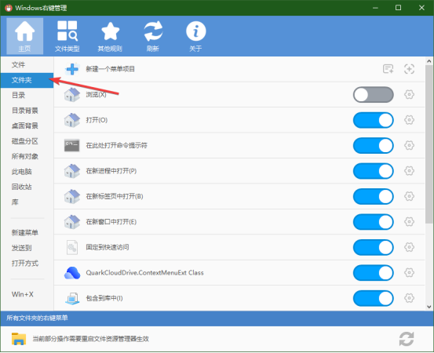Open Win+X sidebar entry
Image resolution: width=434 pixels, height=353 pixels.
[23, 294]
